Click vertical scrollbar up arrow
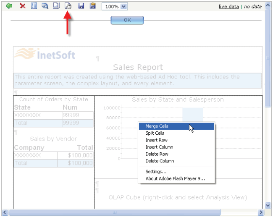The height and width of the screenshot is (217, 273). [268, 5]
